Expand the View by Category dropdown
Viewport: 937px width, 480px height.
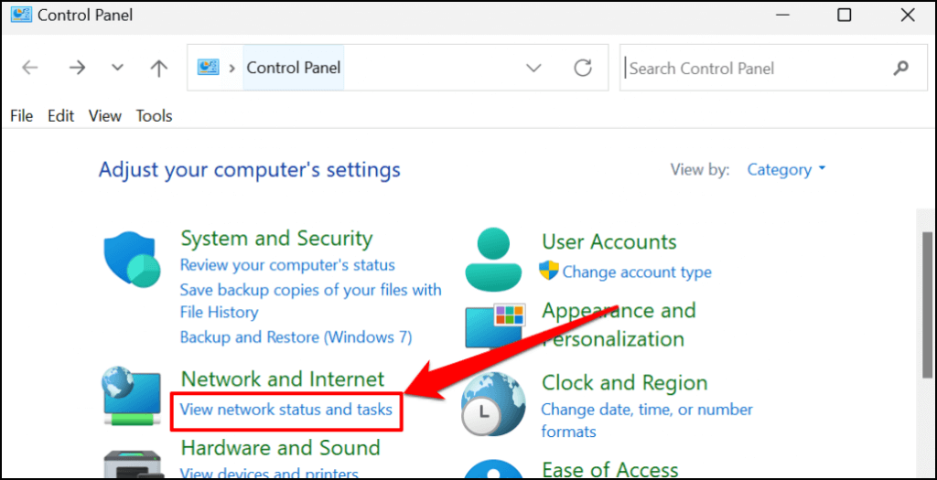pos(786,169)
